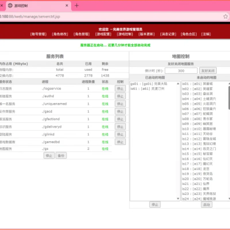Open a new browser tab with plus
230x230 pixels.
(76, 5)
